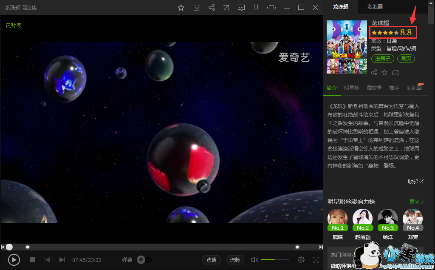Mute the volume speaker icon
The width and height of the screenshot is (435, 270).
click(254, 260)
